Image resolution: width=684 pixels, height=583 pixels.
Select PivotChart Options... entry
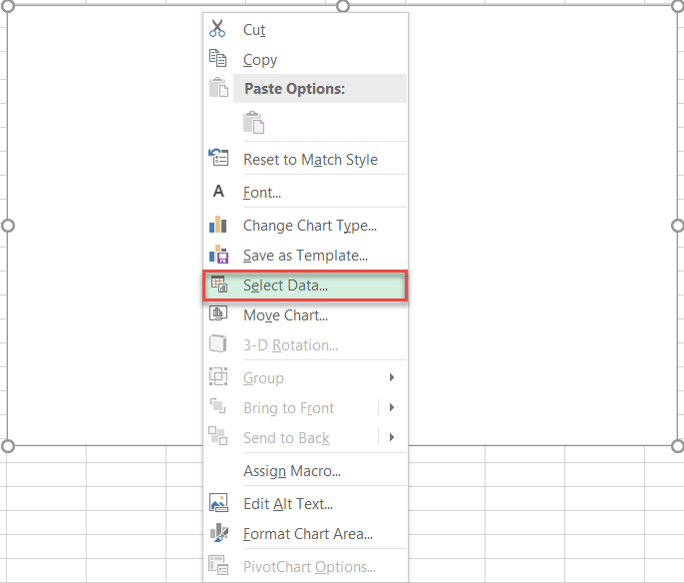tap(305, 567)
